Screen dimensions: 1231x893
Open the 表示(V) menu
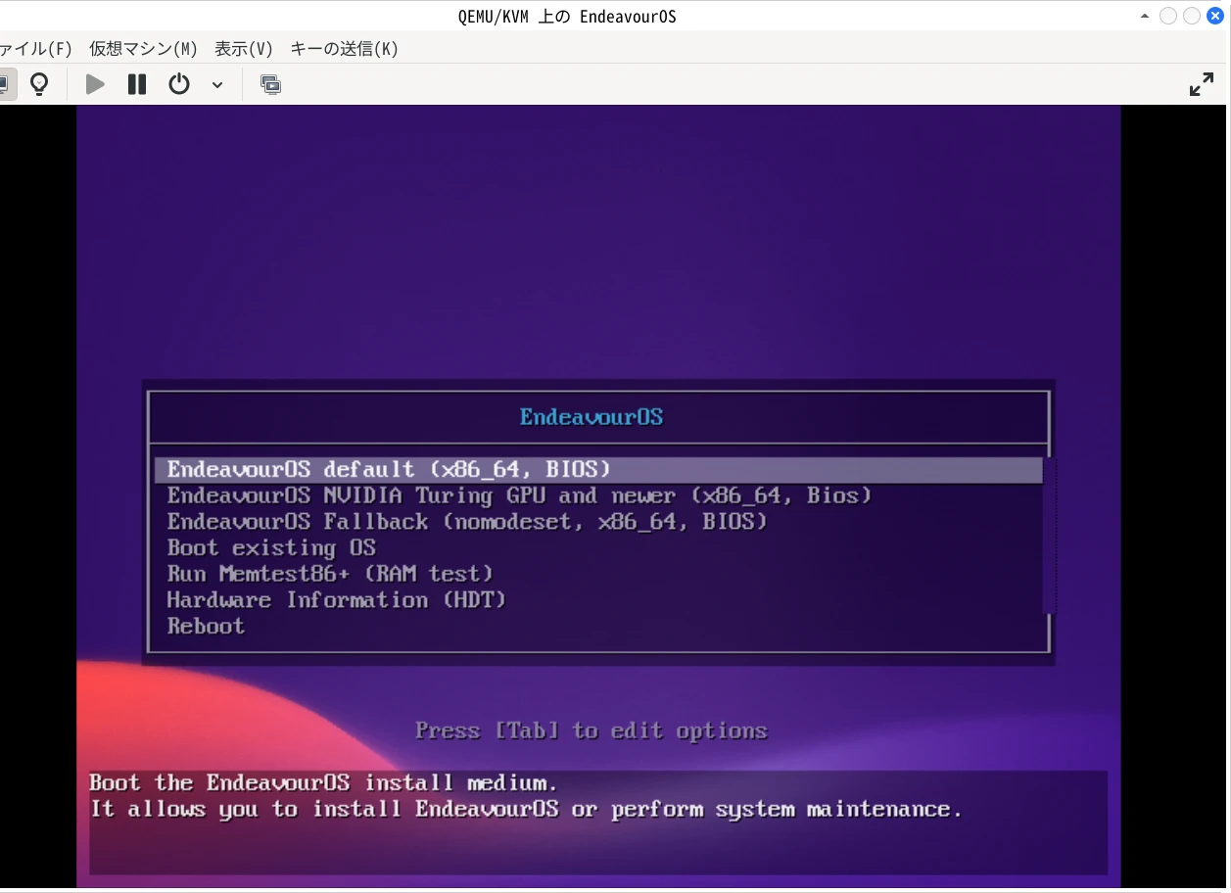point(244,48)
